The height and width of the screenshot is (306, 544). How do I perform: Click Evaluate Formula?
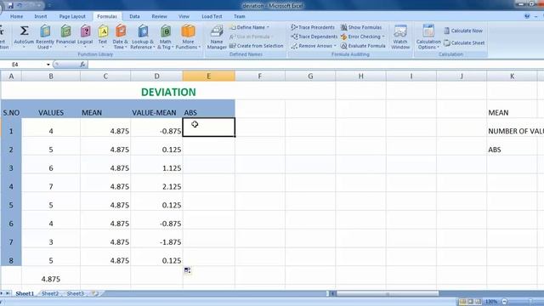[x=363, y=46]
